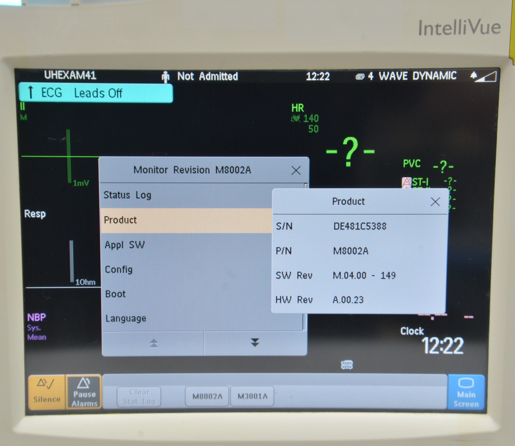
Task: Select SW Rev M.04.00 - 149
Action: tap(364, 276)
